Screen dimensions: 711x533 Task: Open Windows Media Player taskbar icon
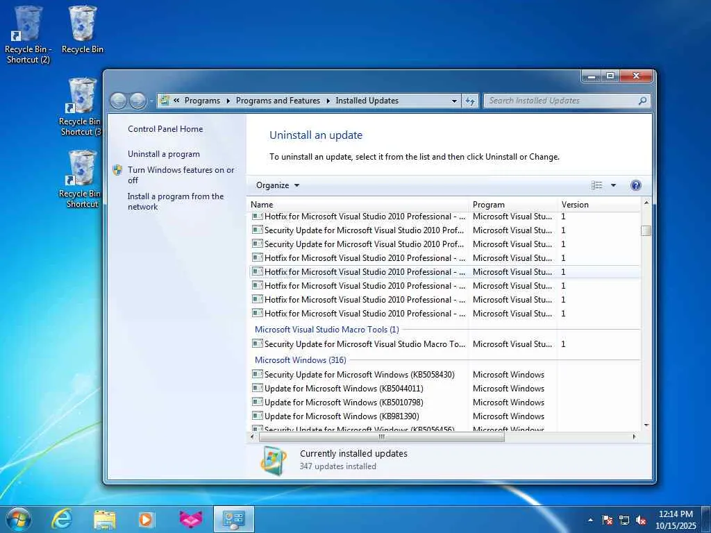146,519
